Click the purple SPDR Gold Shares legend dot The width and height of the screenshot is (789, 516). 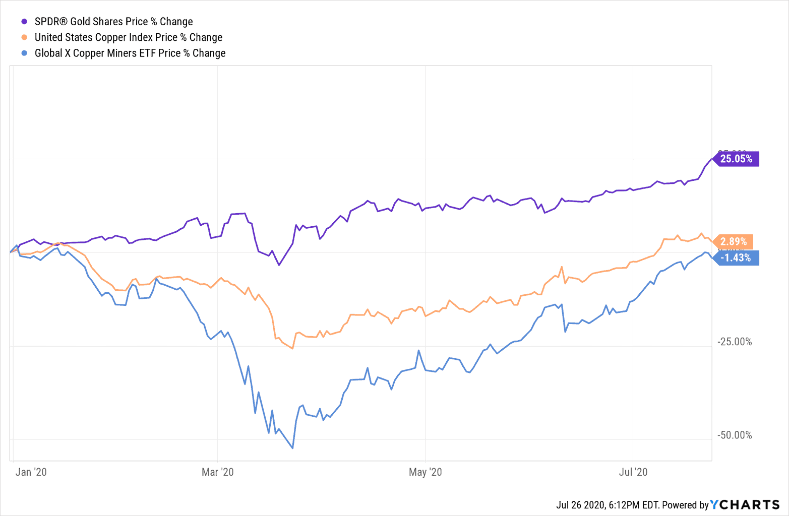coord(24,22)
